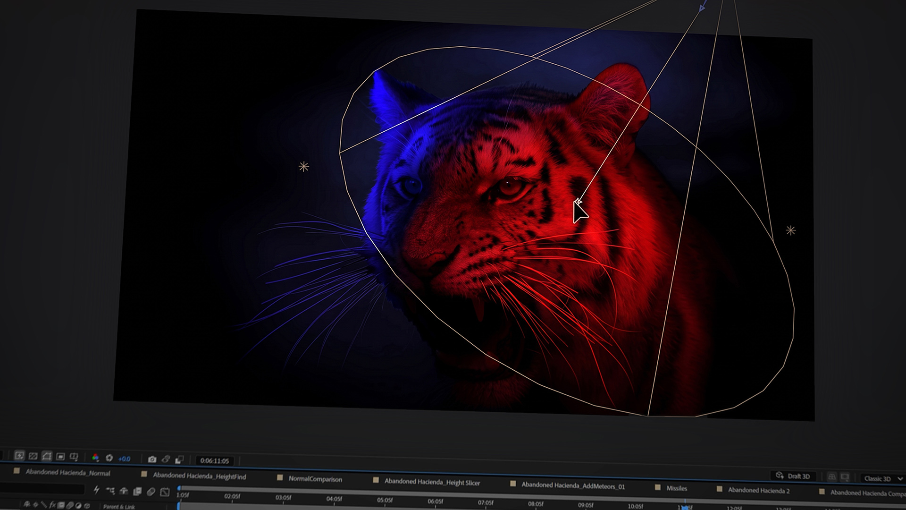The height and width of the screenshot is (510, 906).
Task: Click the fx effects column switch icon
Action: pyautogui.click(x=52, y=505)
